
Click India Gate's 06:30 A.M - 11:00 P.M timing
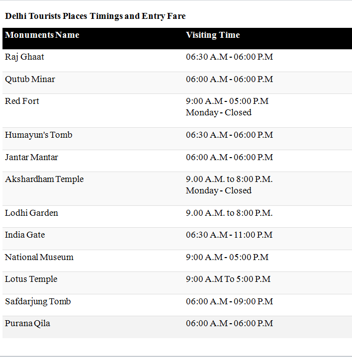point(229,235)
